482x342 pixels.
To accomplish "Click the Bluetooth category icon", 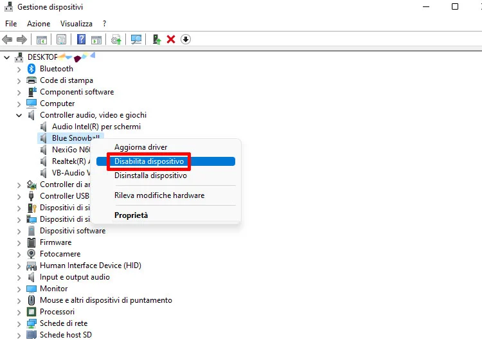I will click(31, 69).
